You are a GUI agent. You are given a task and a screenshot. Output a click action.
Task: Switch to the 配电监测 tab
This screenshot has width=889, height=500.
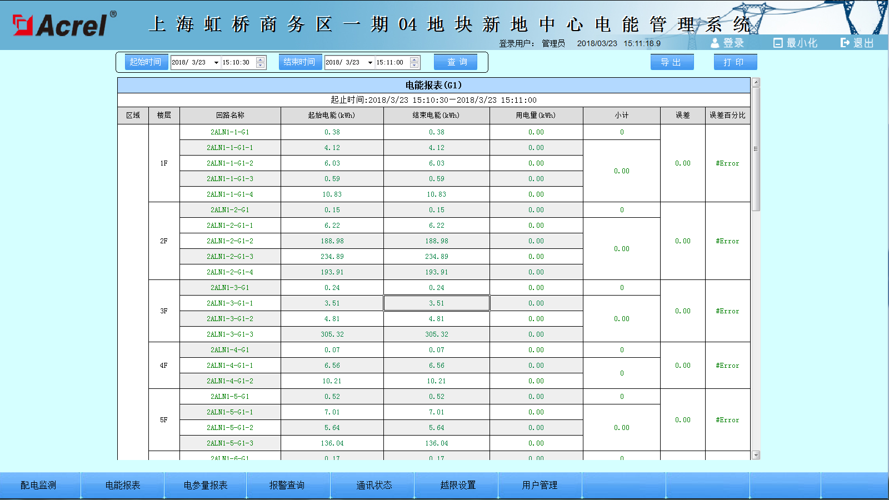pos(39,485)
